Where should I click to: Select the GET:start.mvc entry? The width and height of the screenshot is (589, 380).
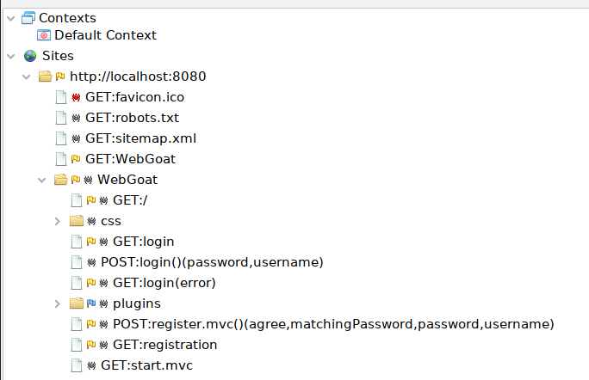[148, 365]
